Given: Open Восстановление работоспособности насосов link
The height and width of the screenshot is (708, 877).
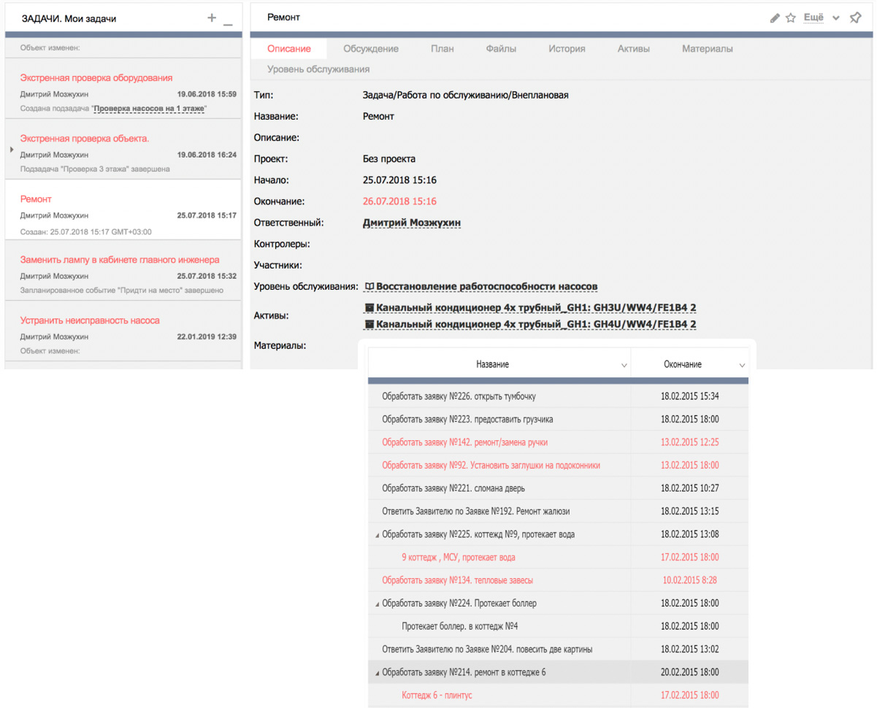Looking at the screenshot, I should (487, 286).
